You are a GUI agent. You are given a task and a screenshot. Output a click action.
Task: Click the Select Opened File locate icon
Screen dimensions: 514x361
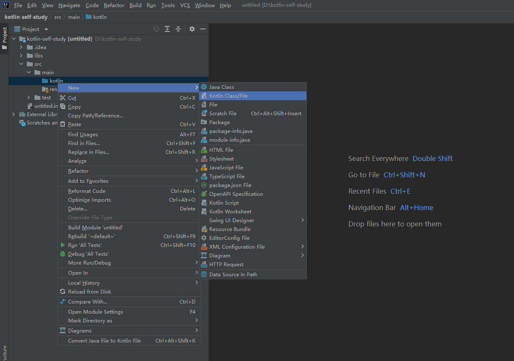pos(156,29)
